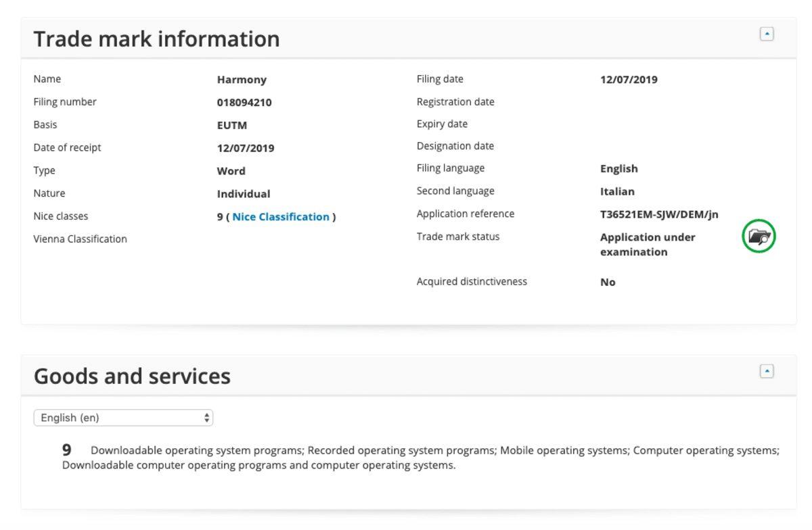The height and width of the screenshot is (530, 812).
Task: Click the Filing date value on the right
Action: pos(629,80)
